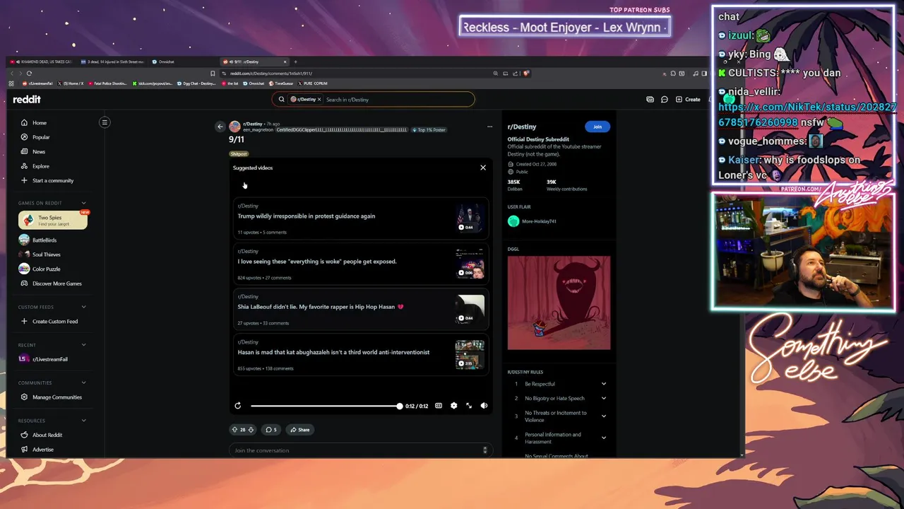
Task: Downvote the 9/11 post
Action: [x=251, y=430]
